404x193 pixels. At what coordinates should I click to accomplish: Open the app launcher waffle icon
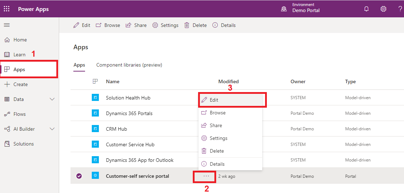coord(6,9)
